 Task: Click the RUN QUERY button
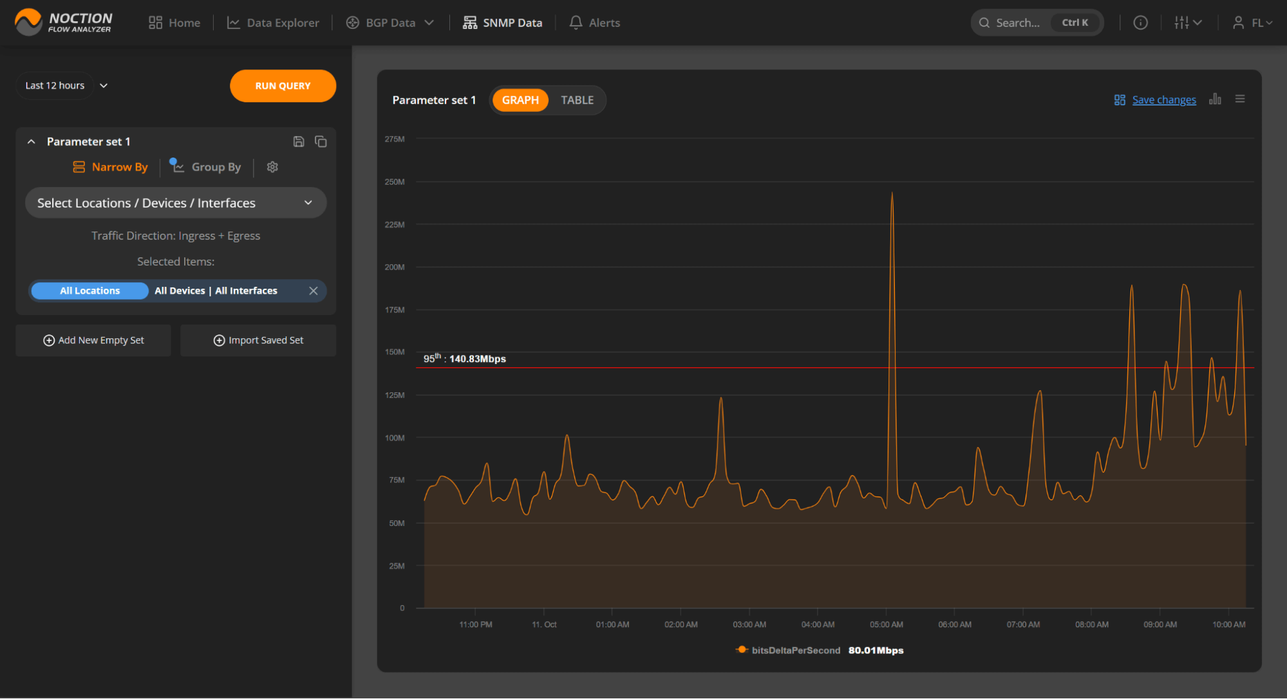(x=283, y=86)
